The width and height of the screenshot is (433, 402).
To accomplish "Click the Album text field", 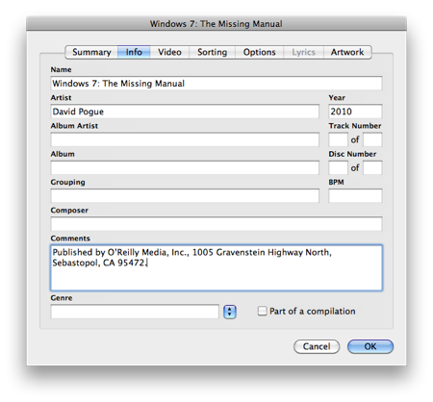I will click(x=185, y=167).
